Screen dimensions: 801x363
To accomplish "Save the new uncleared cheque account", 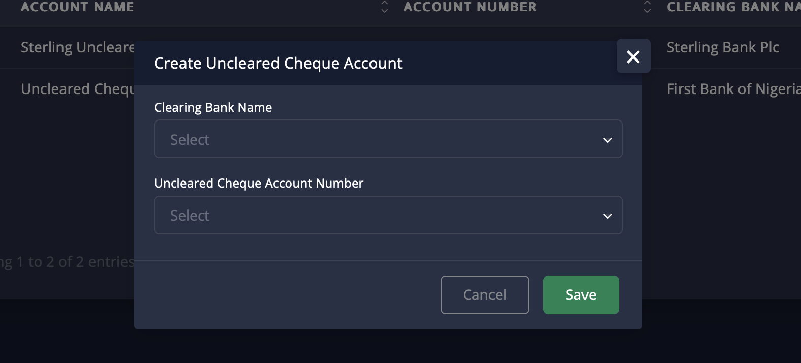I will point(580,295).
